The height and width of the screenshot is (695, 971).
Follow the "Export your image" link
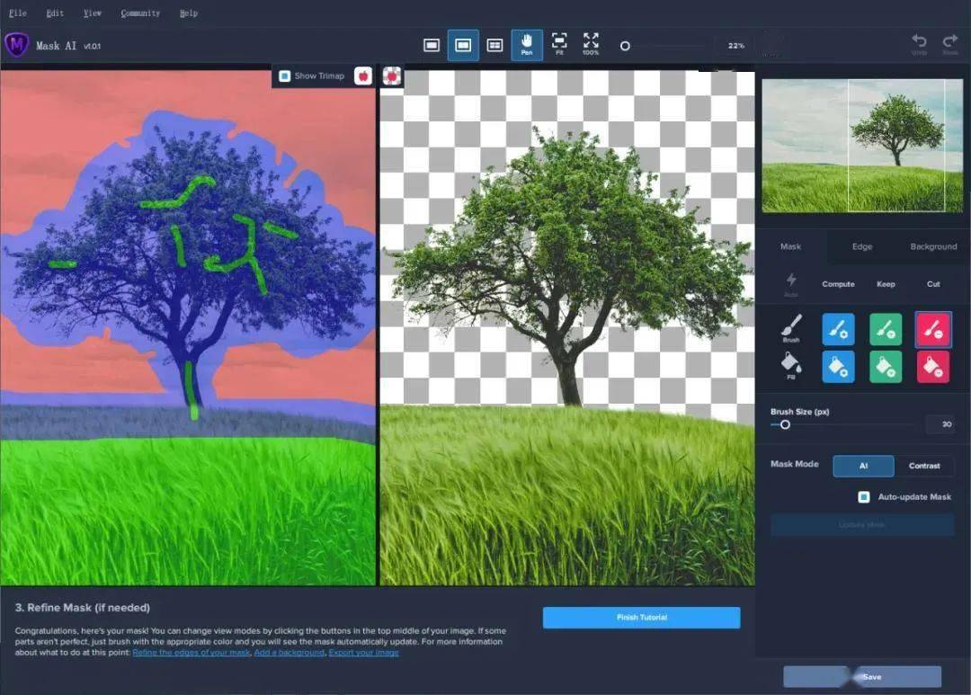[363, 652]
